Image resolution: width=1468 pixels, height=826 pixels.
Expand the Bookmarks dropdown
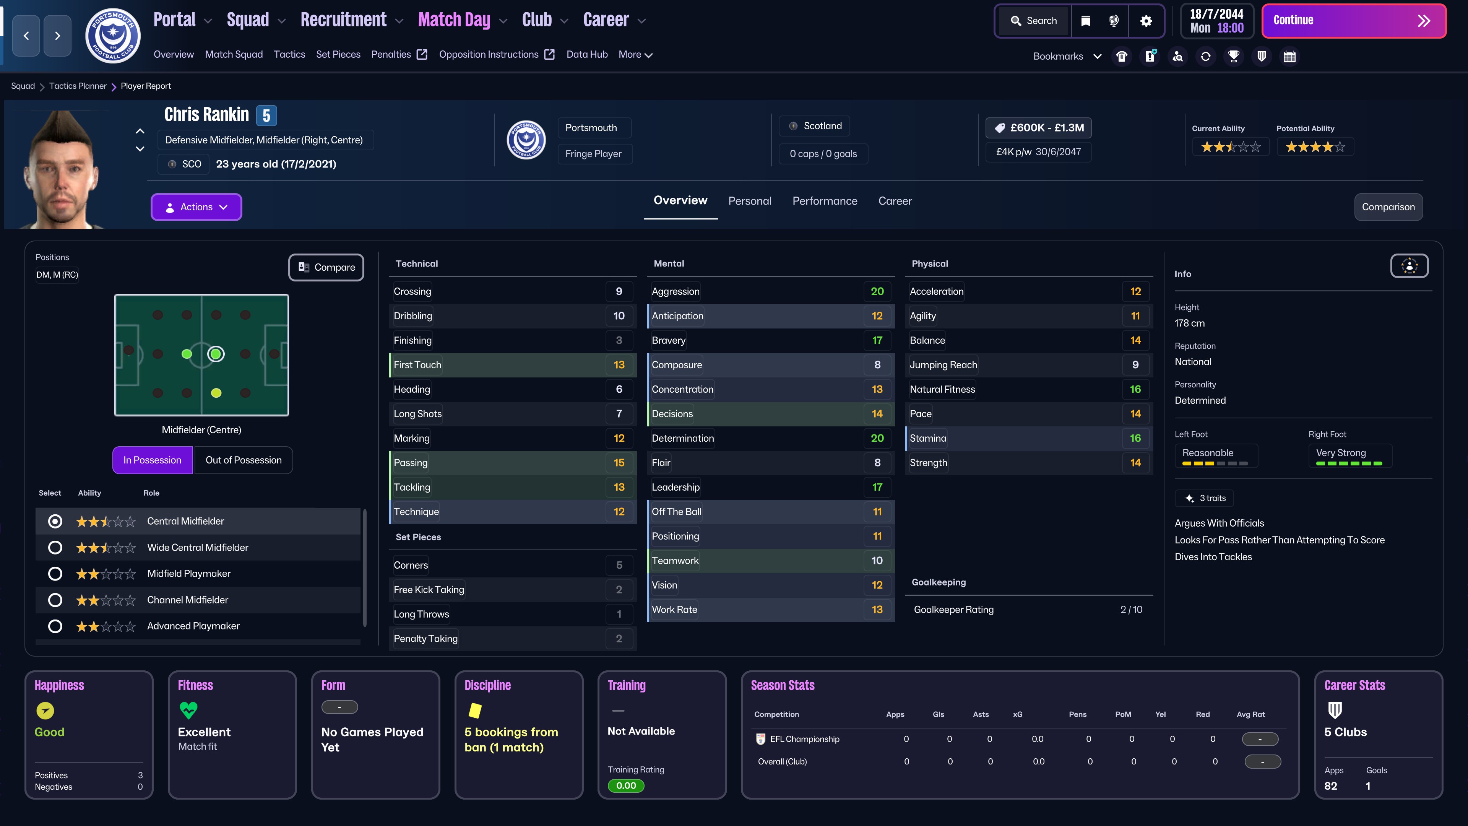1066,57
